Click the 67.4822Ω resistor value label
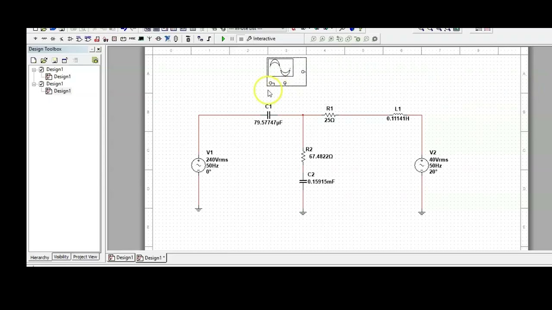Viewport: 552px width, 310px height. click(321, 156)
